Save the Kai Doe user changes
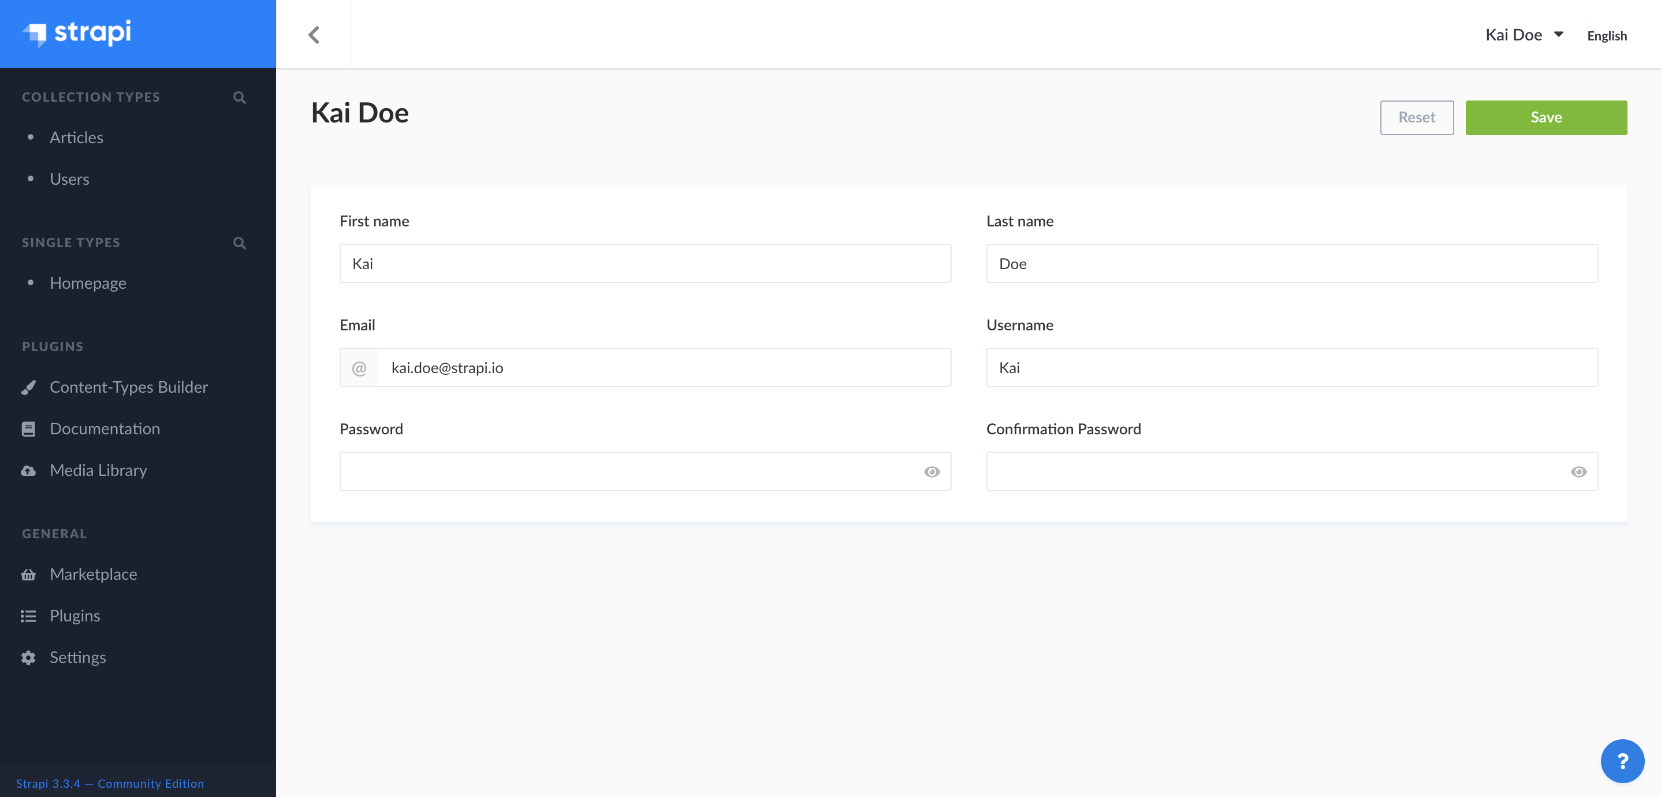This screenshot has width=1661, height=797. coord(1546,117)
